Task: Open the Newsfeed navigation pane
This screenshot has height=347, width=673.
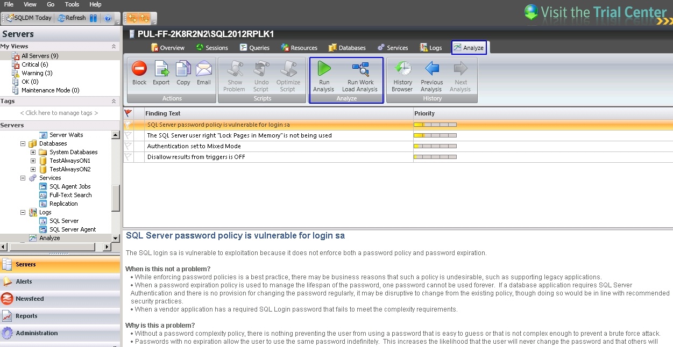Action: [x=60, y=299]
